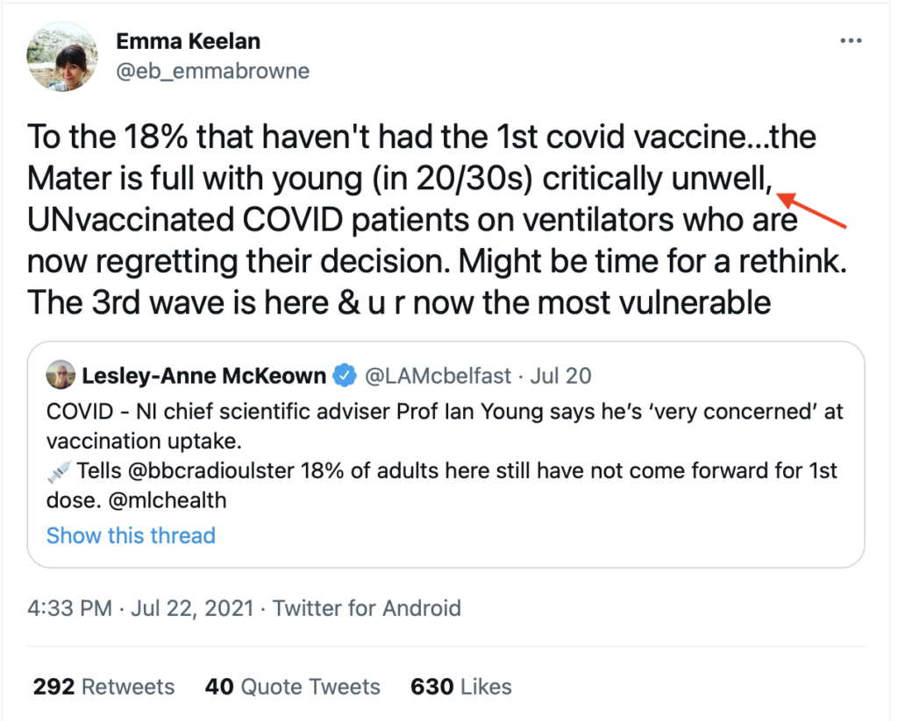The width and height of the screenshot is (898, 721).
Task: Click the syringe emoji in the quoted tweet
Action: pos(59,471)
